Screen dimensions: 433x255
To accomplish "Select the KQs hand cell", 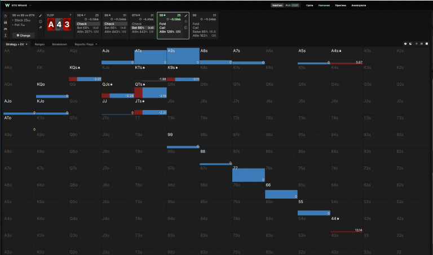I will [85, 73].
